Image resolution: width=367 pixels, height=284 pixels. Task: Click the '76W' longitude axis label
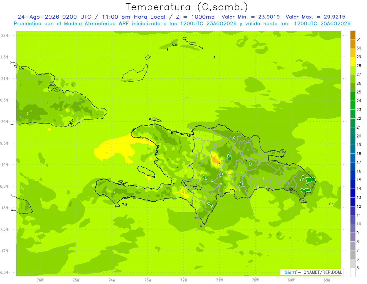(40, 280)
